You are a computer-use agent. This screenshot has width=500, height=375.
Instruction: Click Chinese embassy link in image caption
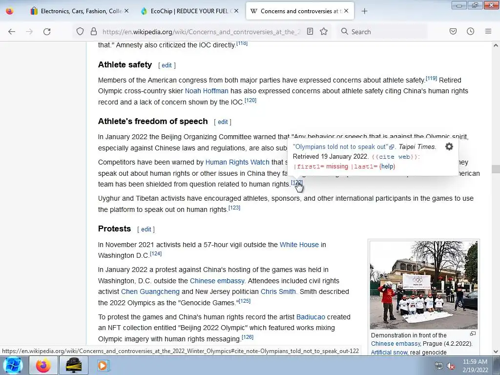click(396, 344)
